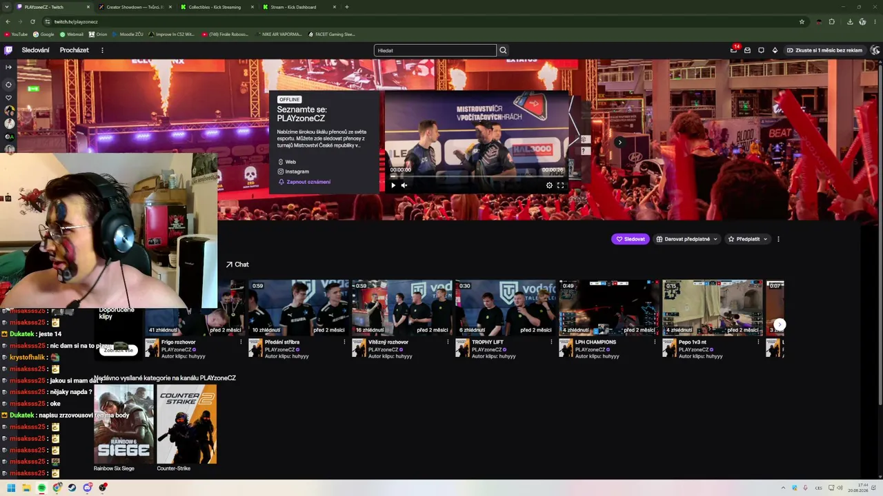The width and height of the screenshot is (883, 496).
Task: Open options for TROPHY LIFT clip
Action: tap(551, 342)
